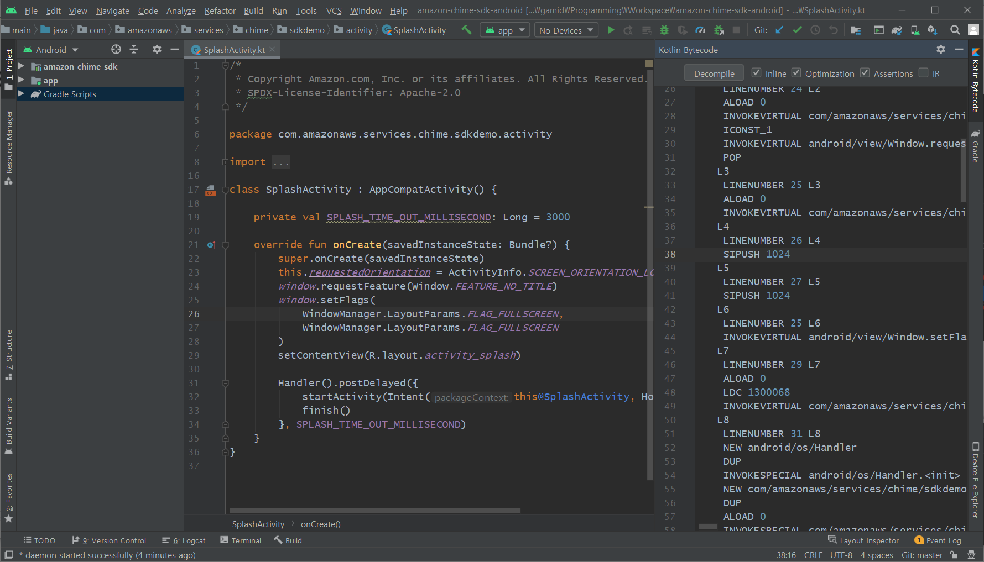Image resolution: width=984 pixels, height=562 pixels.
Task: Commit changes with the green Git checkmark
Action: coord(796,30)
